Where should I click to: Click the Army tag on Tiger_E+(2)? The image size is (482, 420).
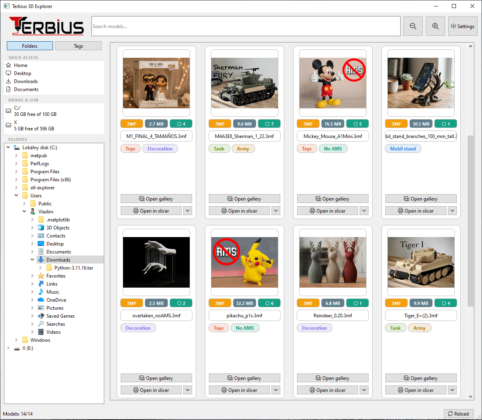click(419, 328)
